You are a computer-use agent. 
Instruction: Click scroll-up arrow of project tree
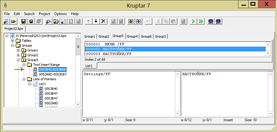78,36
